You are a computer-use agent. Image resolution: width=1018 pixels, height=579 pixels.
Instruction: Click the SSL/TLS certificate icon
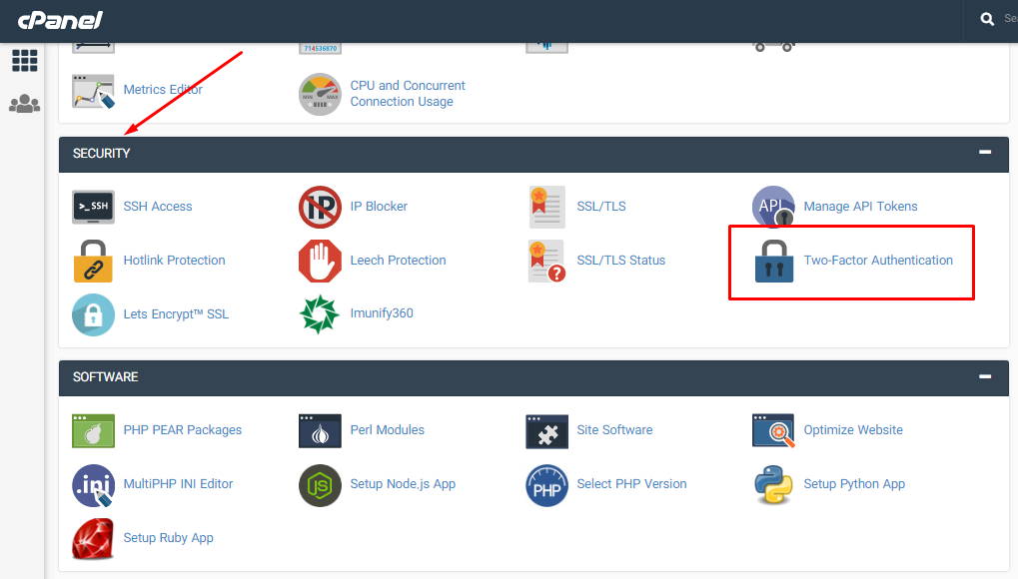point(546,207)
